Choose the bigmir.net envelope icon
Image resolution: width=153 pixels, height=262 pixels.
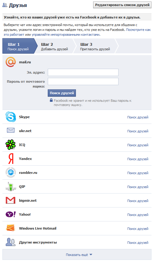click(x=11, y=200)
